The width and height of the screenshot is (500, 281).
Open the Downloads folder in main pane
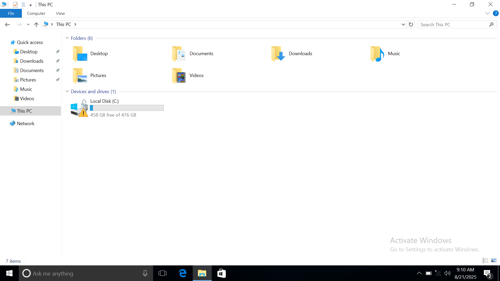click(292, 54)
